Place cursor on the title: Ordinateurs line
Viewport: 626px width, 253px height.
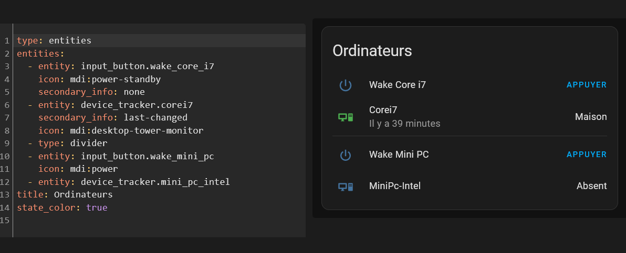click(65, 195)
